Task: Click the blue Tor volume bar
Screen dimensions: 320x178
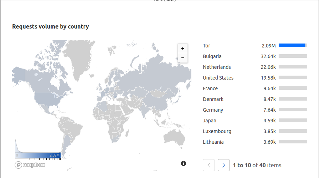Action: (x=292, y=45)
